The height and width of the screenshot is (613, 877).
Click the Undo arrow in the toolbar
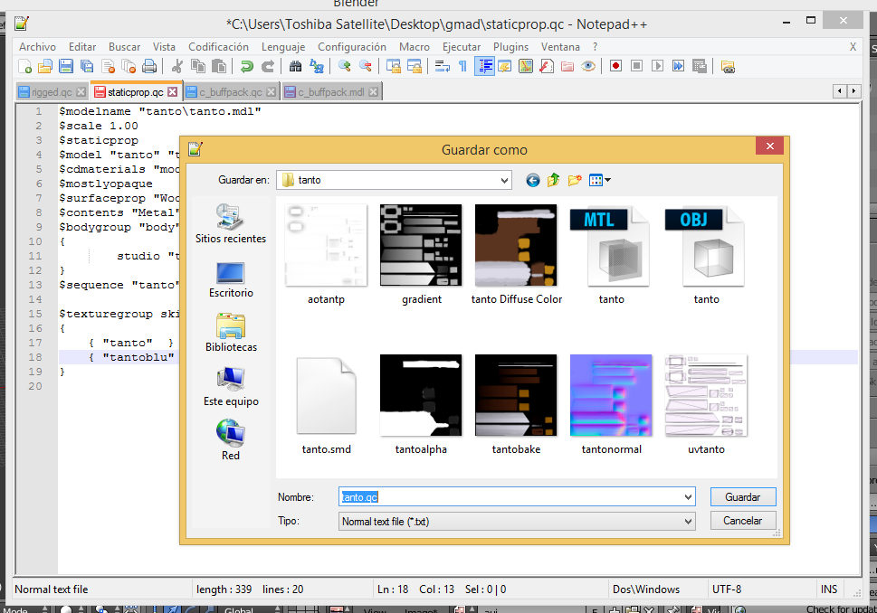[246, 66]
